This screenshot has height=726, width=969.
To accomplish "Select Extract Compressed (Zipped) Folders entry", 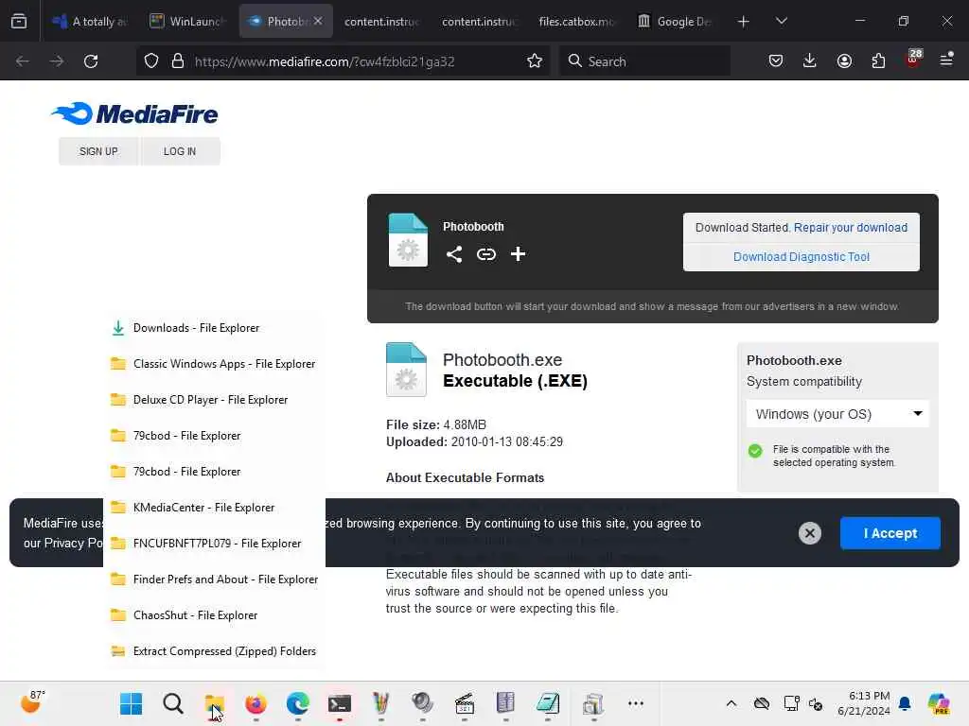I will tap(214, 650).
